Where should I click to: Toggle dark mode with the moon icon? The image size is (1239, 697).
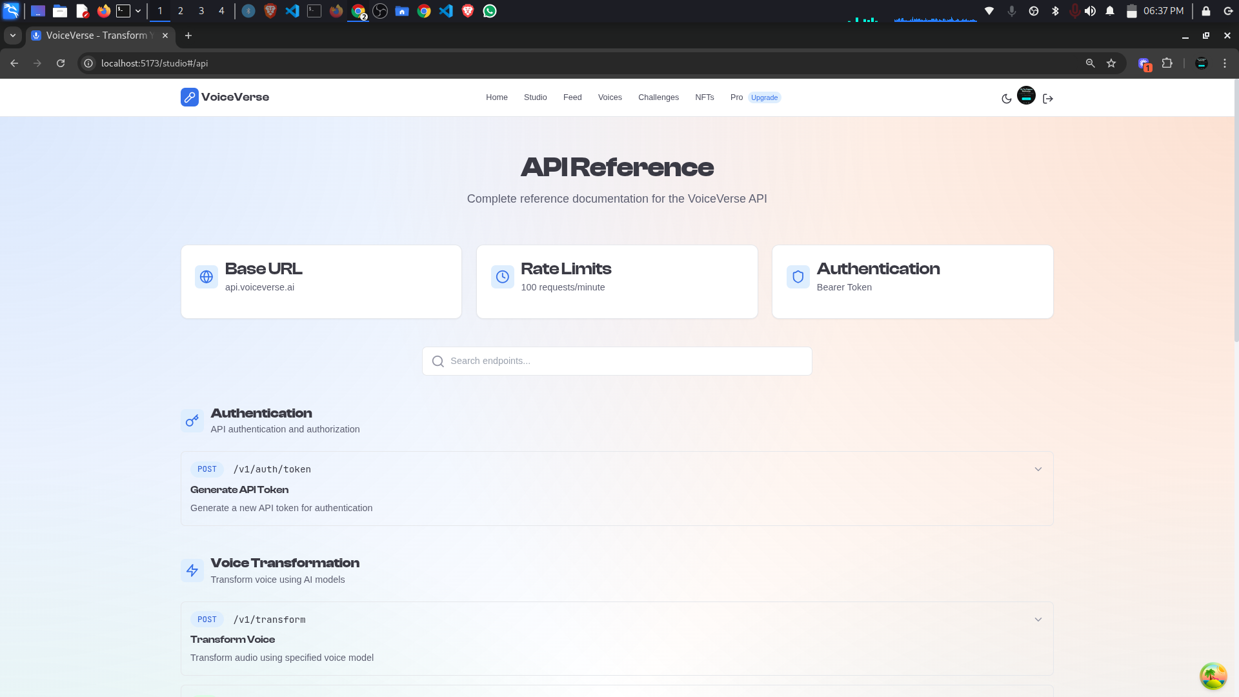coord(1006,99)
